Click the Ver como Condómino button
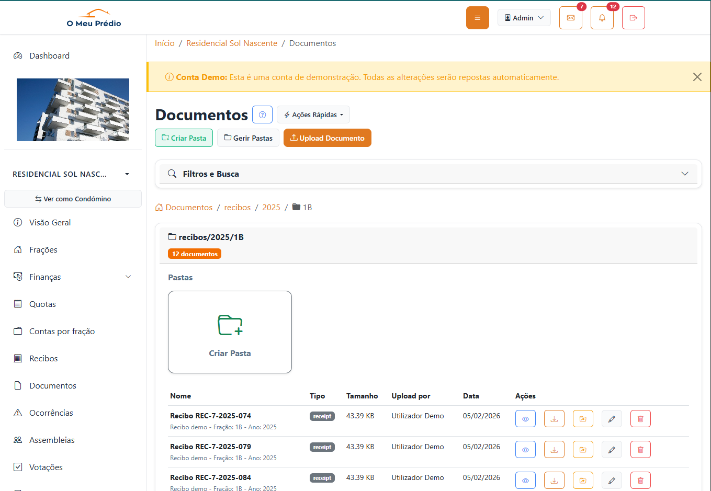The width and height of the screenshot is (711, 491). coord(73,199)
